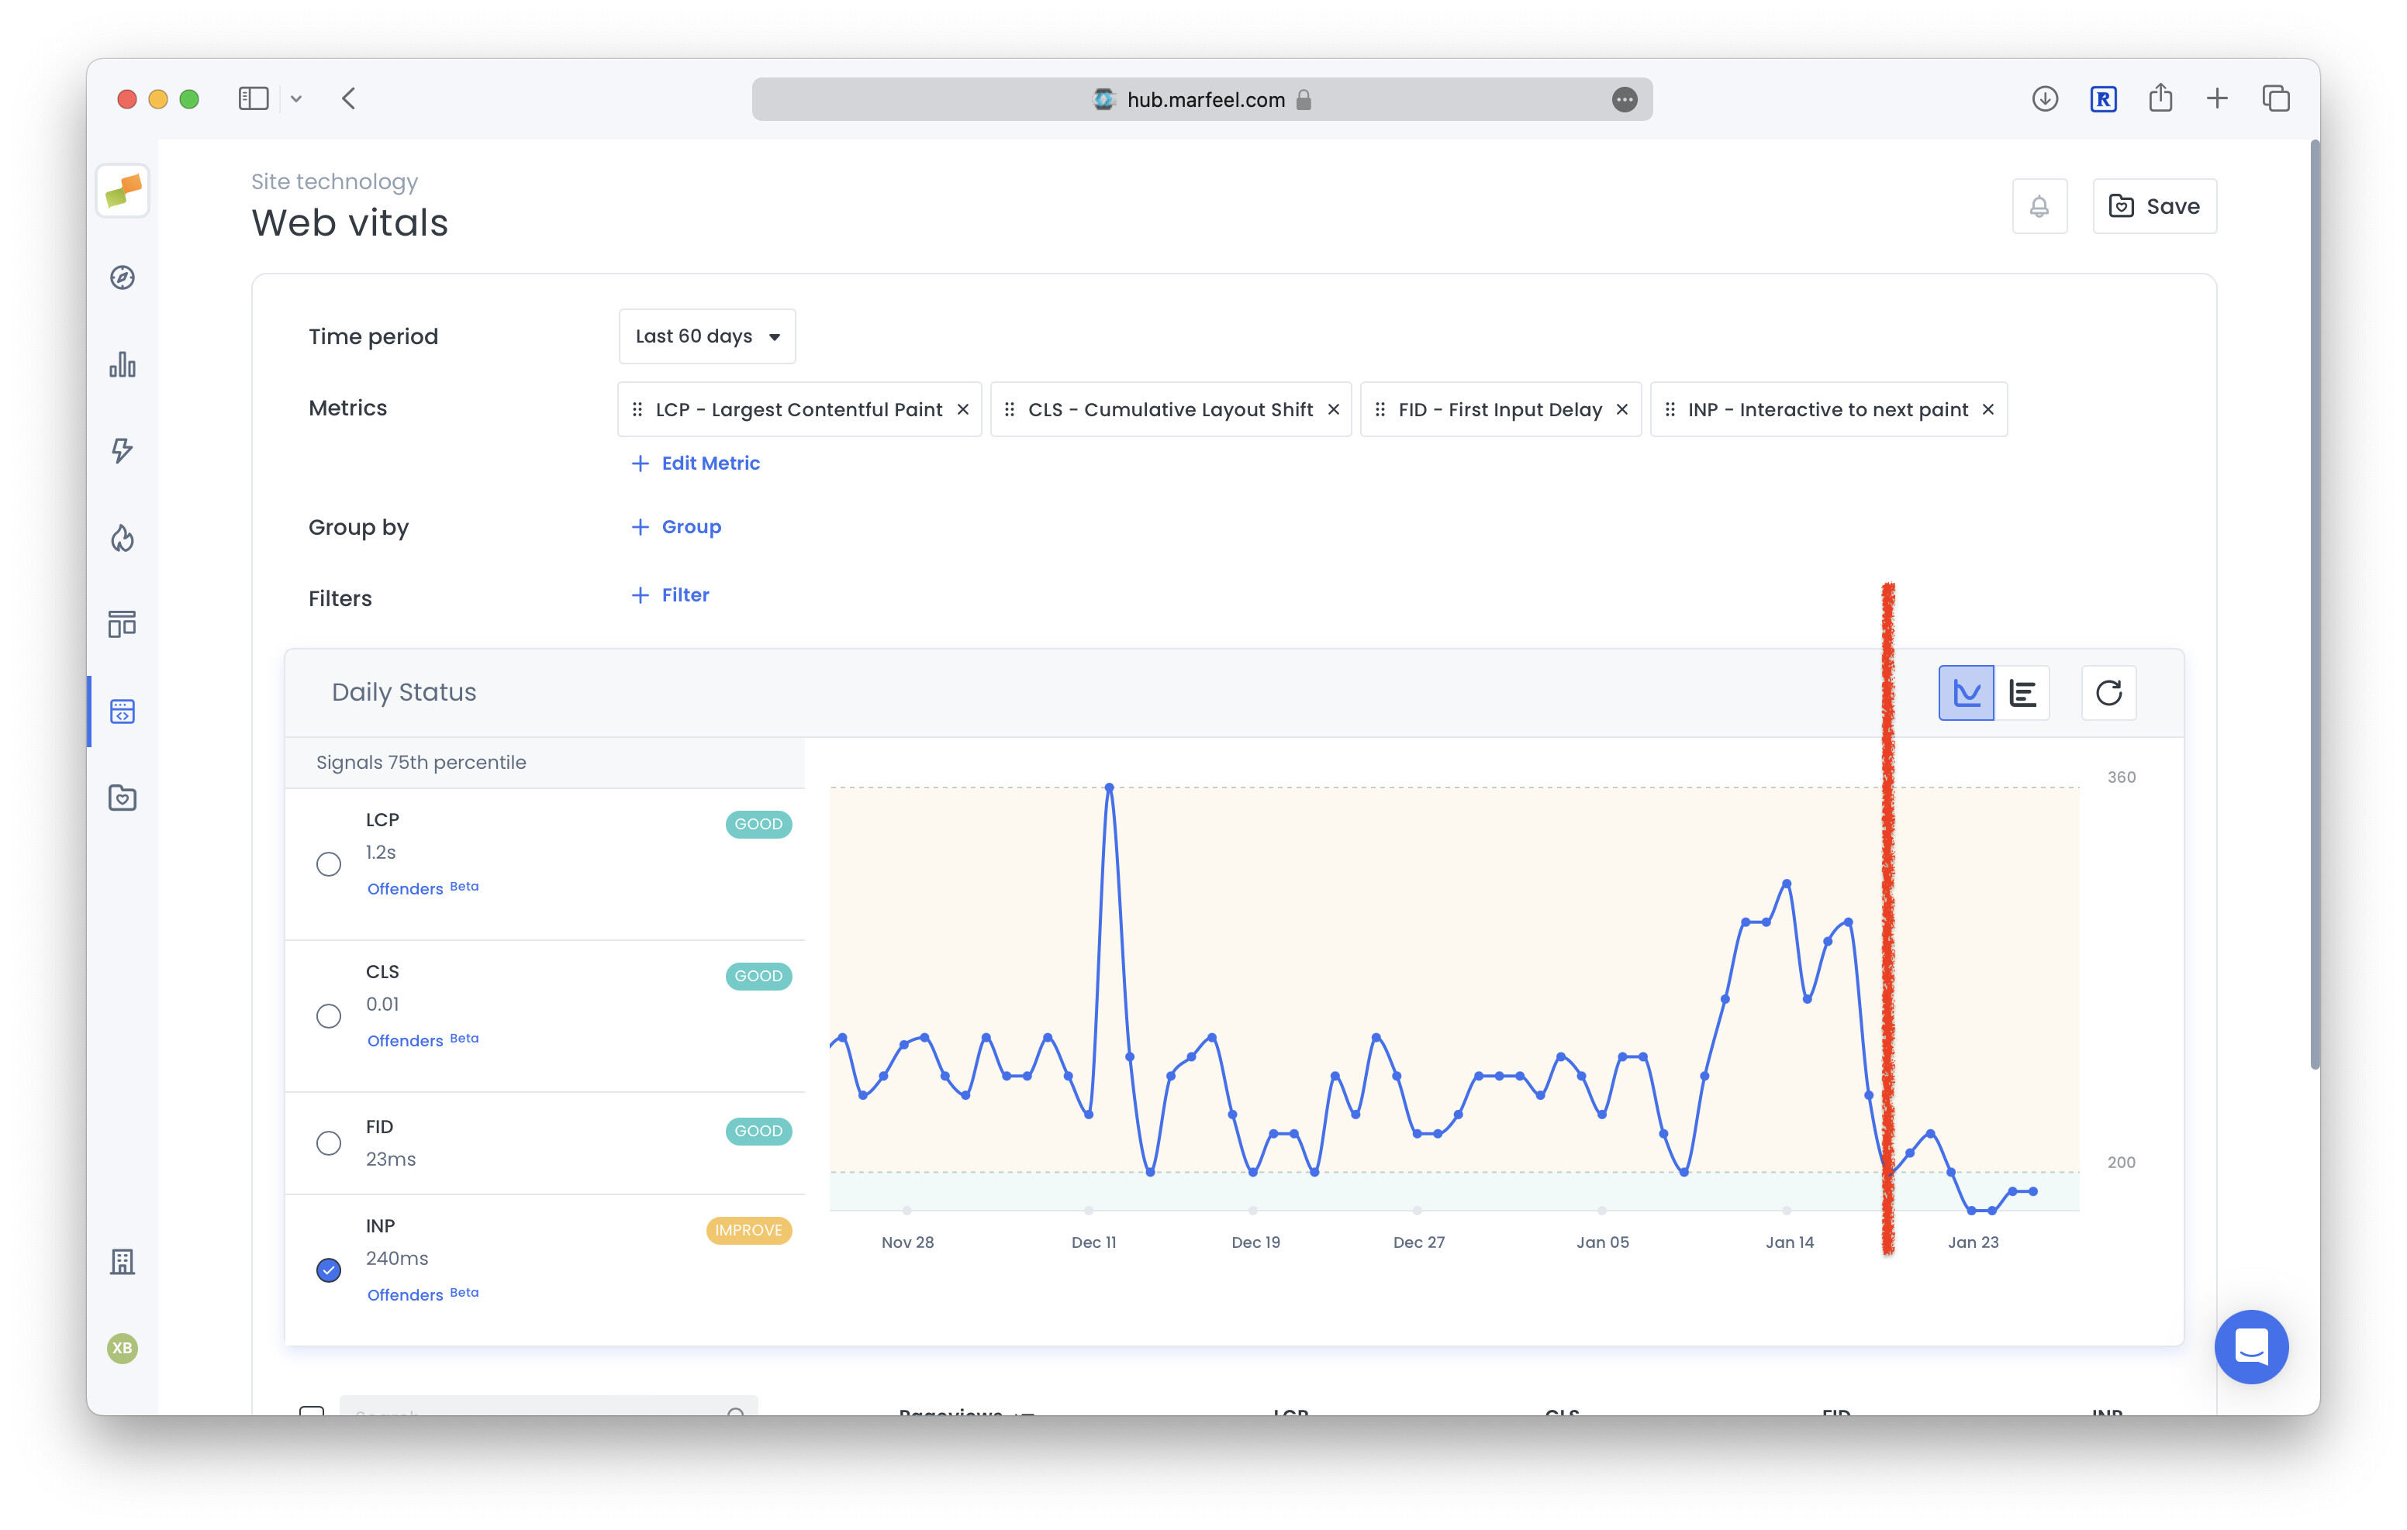
Task: Click the Save button
Action: click(2154, 207)
